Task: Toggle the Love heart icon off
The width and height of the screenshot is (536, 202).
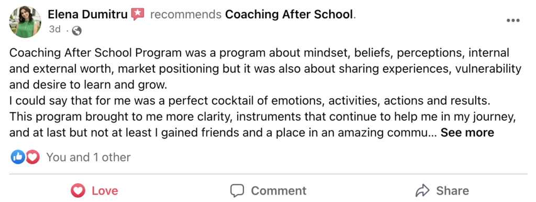Action: (x=78, y=191)
